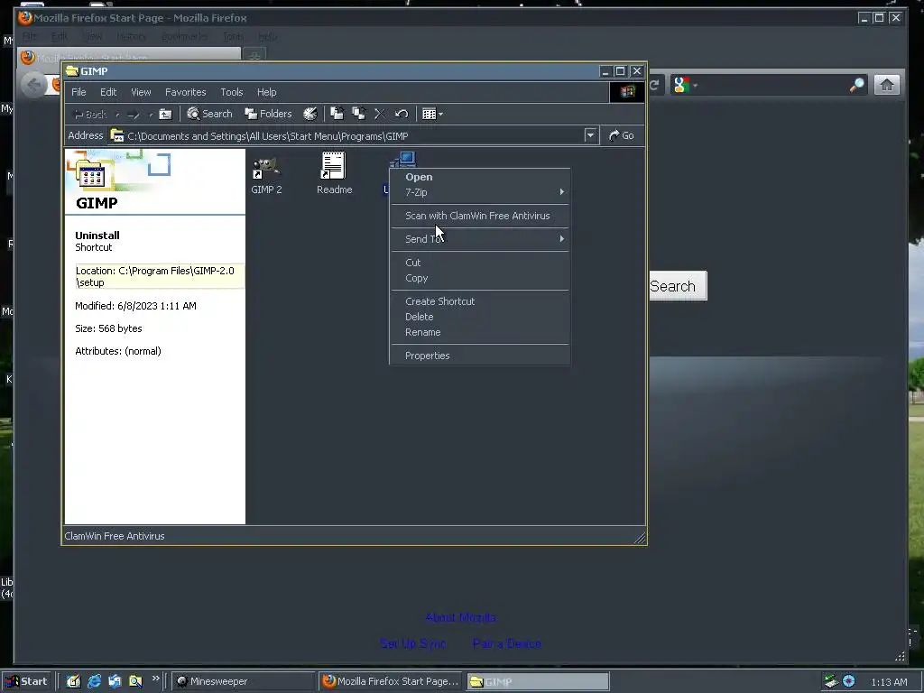The height and width of the screenshot is (693, 924).
Task: Open the Set Up Sync link
Action: (x=412, y=643)
